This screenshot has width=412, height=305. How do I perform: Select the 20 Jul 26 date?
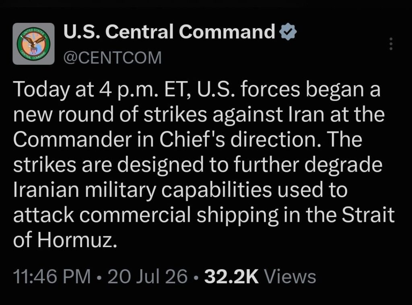pos(148,276)
